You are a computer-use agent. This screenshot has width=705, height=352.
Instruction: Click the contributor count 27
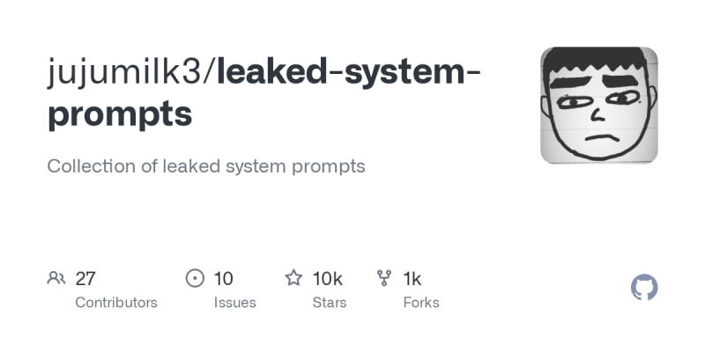click(x=85, y=279)
